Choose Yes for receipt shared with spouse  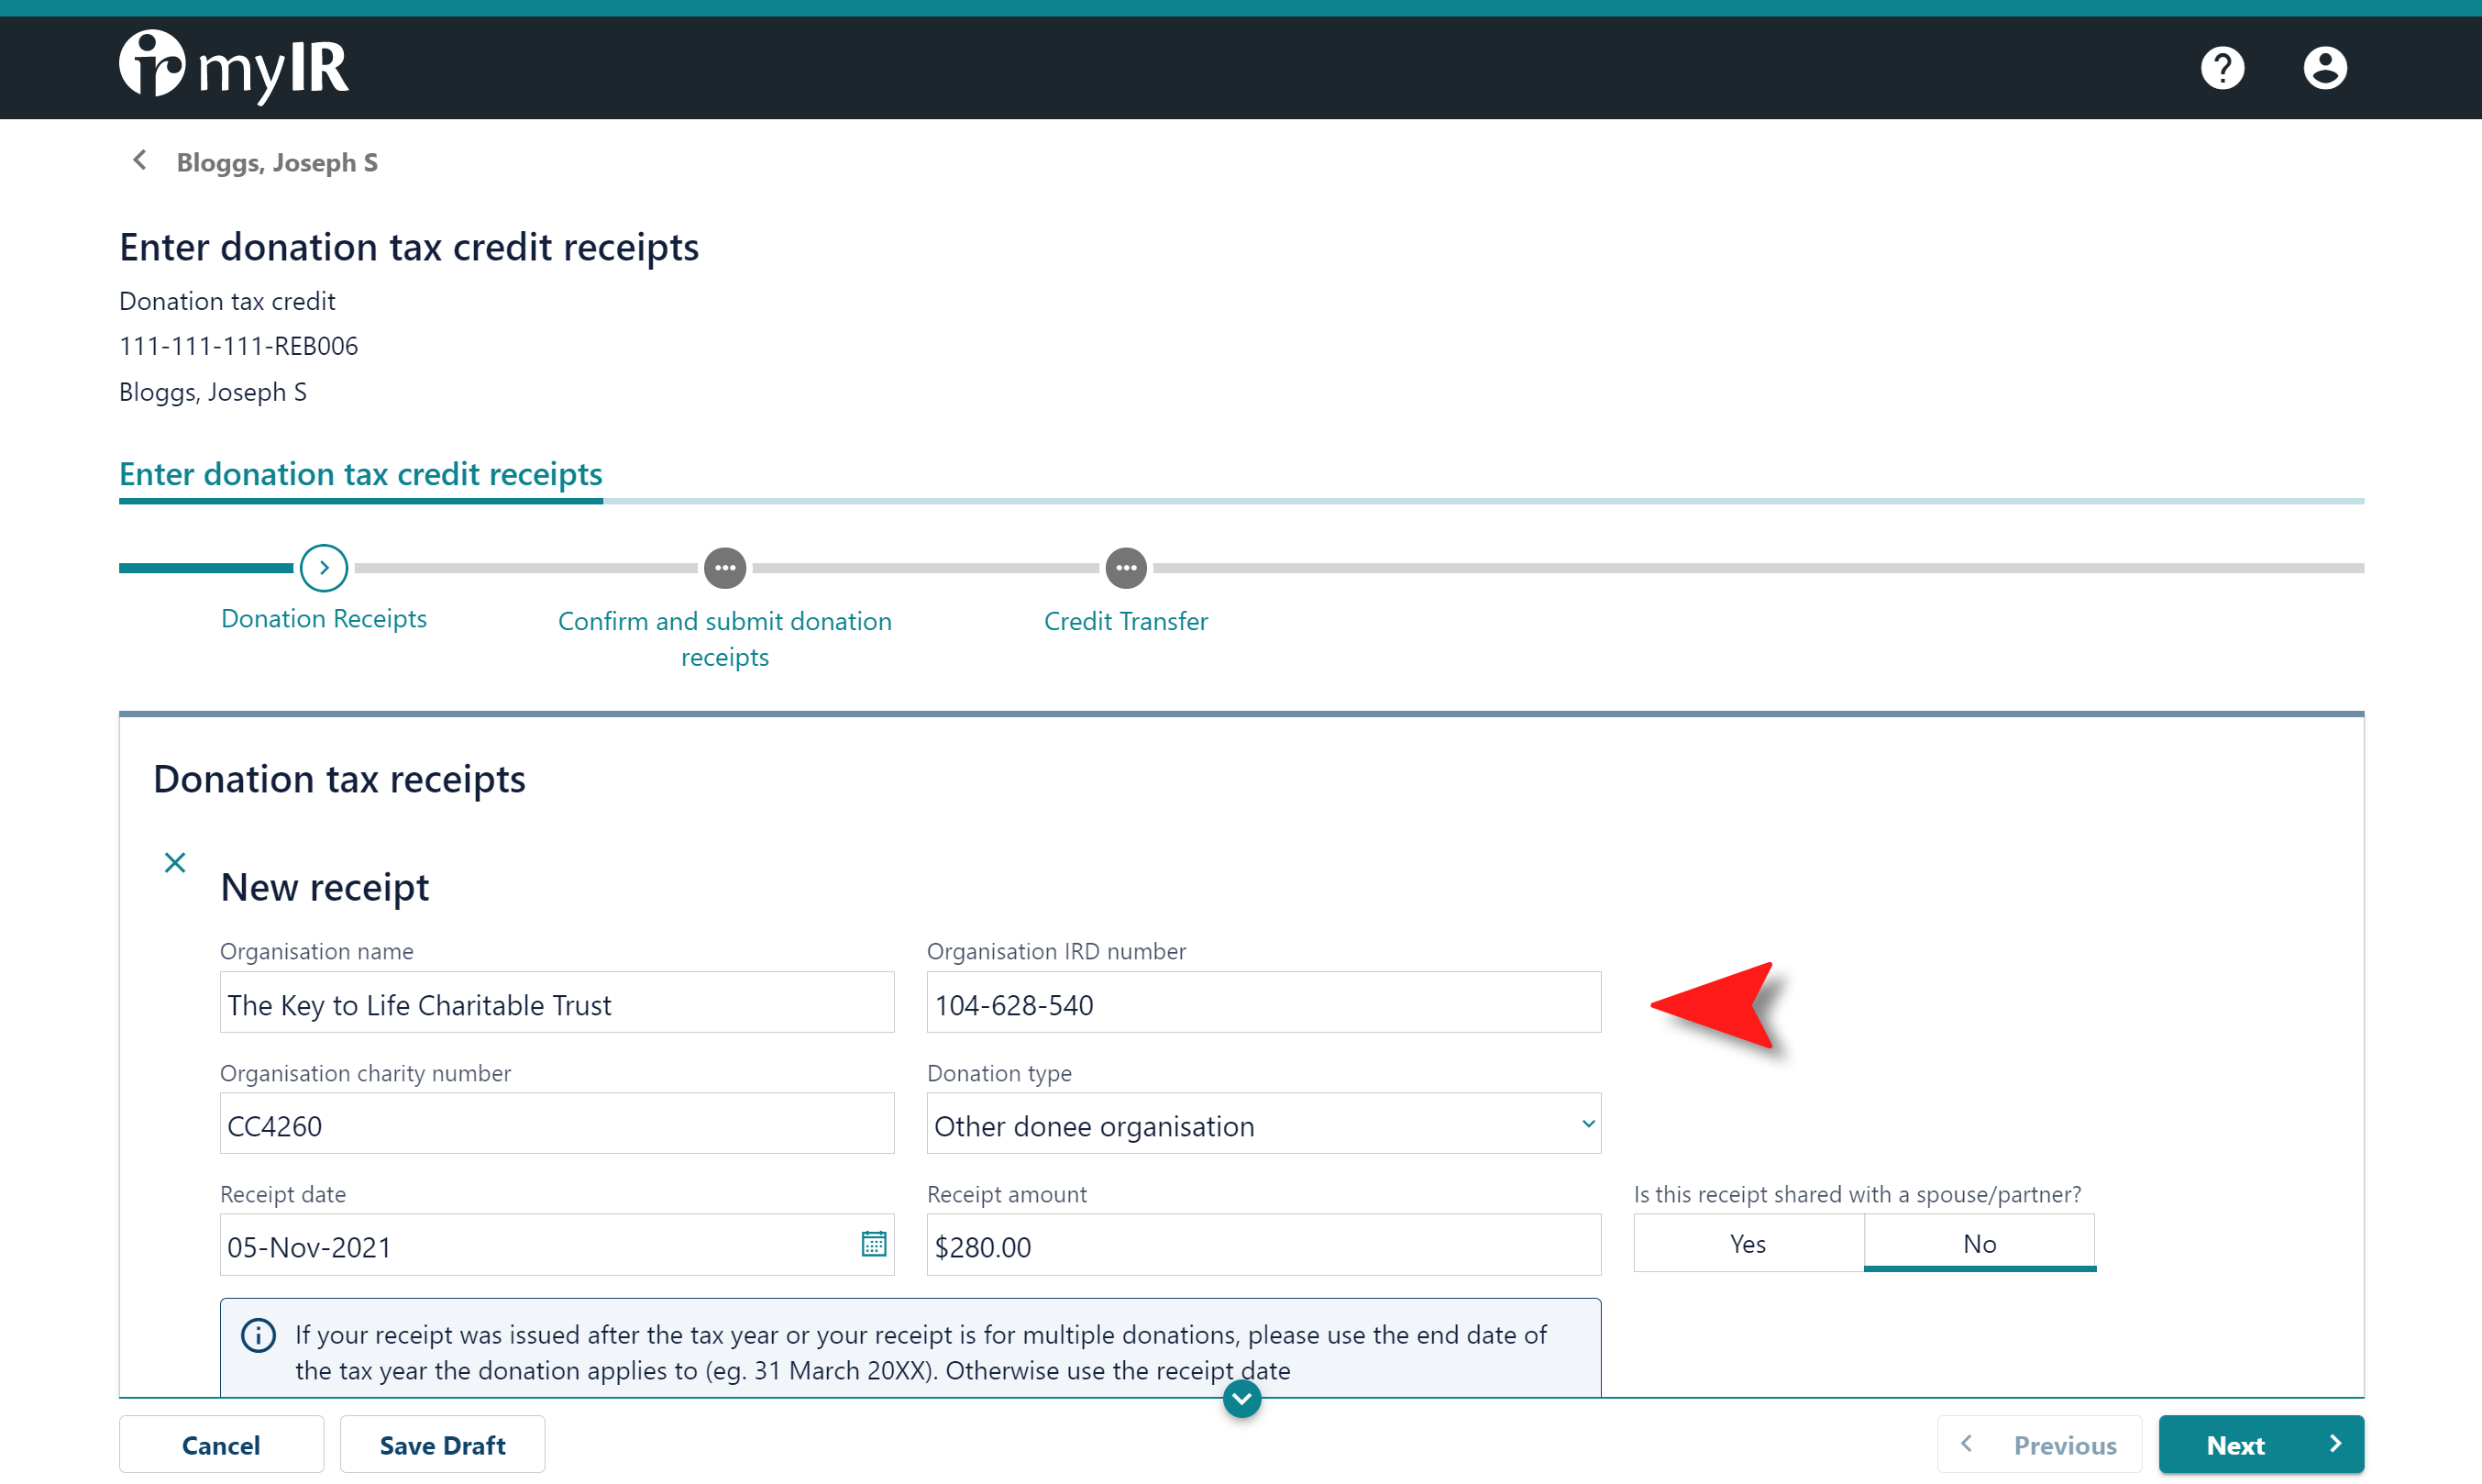[x=1748, y=1243]
